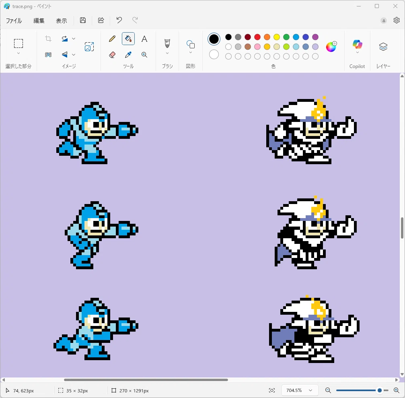Click the fit to window icon
Viewport: 405px width, 398px height.
tap(272, 390)
